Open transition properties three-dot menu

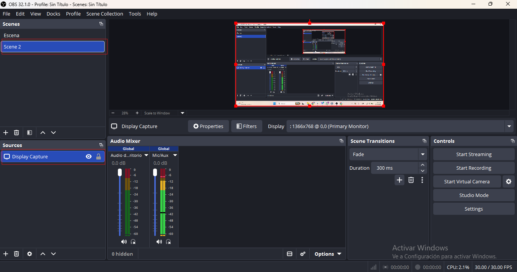tap(422, 180)
